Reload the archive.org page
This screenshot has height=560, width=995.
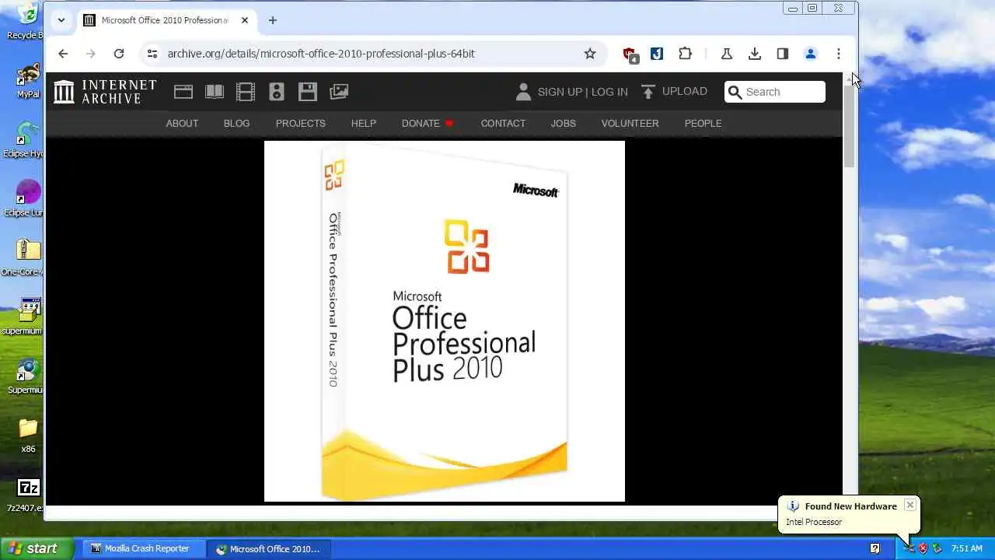pos(119,54)
